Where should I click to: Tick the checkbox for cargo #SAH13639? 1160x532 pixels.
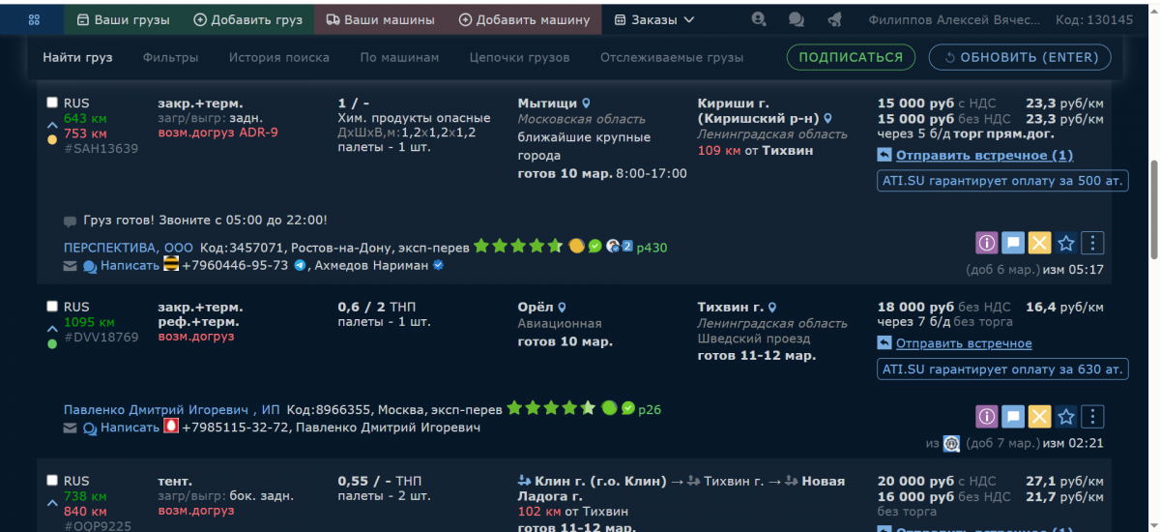[x=52, y=103]
